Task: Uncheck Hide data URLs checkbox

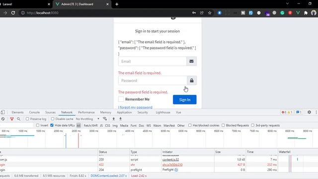Action: 52,125
